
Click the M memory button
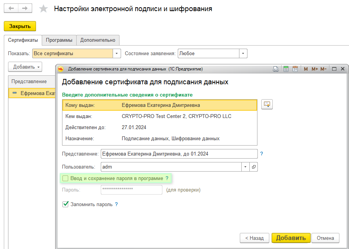[306, 69]
